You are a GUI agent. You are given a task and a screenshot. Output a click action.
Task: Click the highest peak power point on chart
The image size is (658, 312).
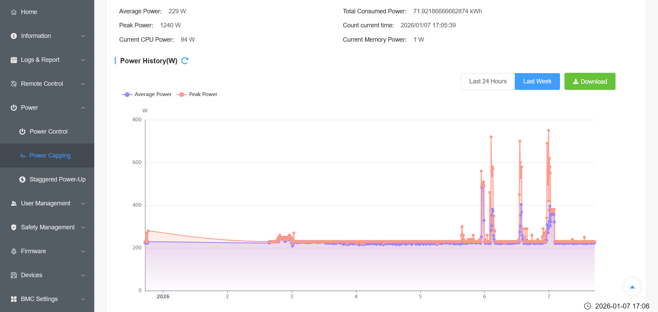(x=548, y=131)
